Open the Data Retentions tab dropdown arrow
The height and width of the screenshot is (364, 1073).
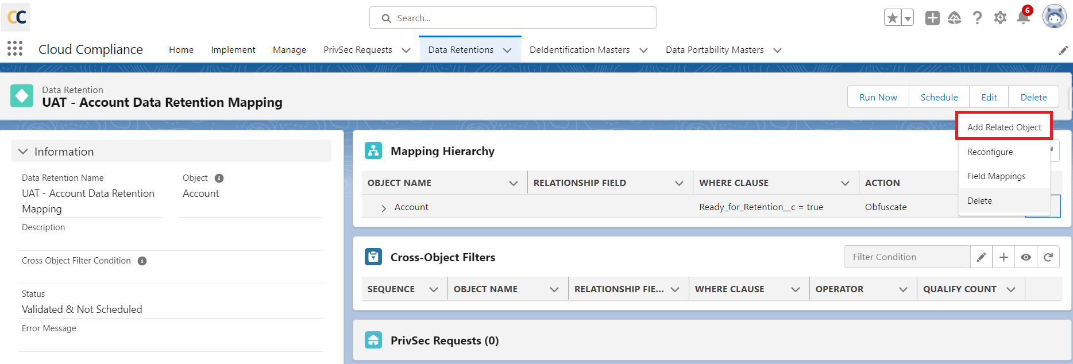(x=507, y=50)
